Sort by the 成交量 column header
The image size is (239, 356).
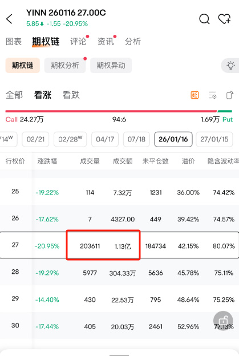point(90,161)
